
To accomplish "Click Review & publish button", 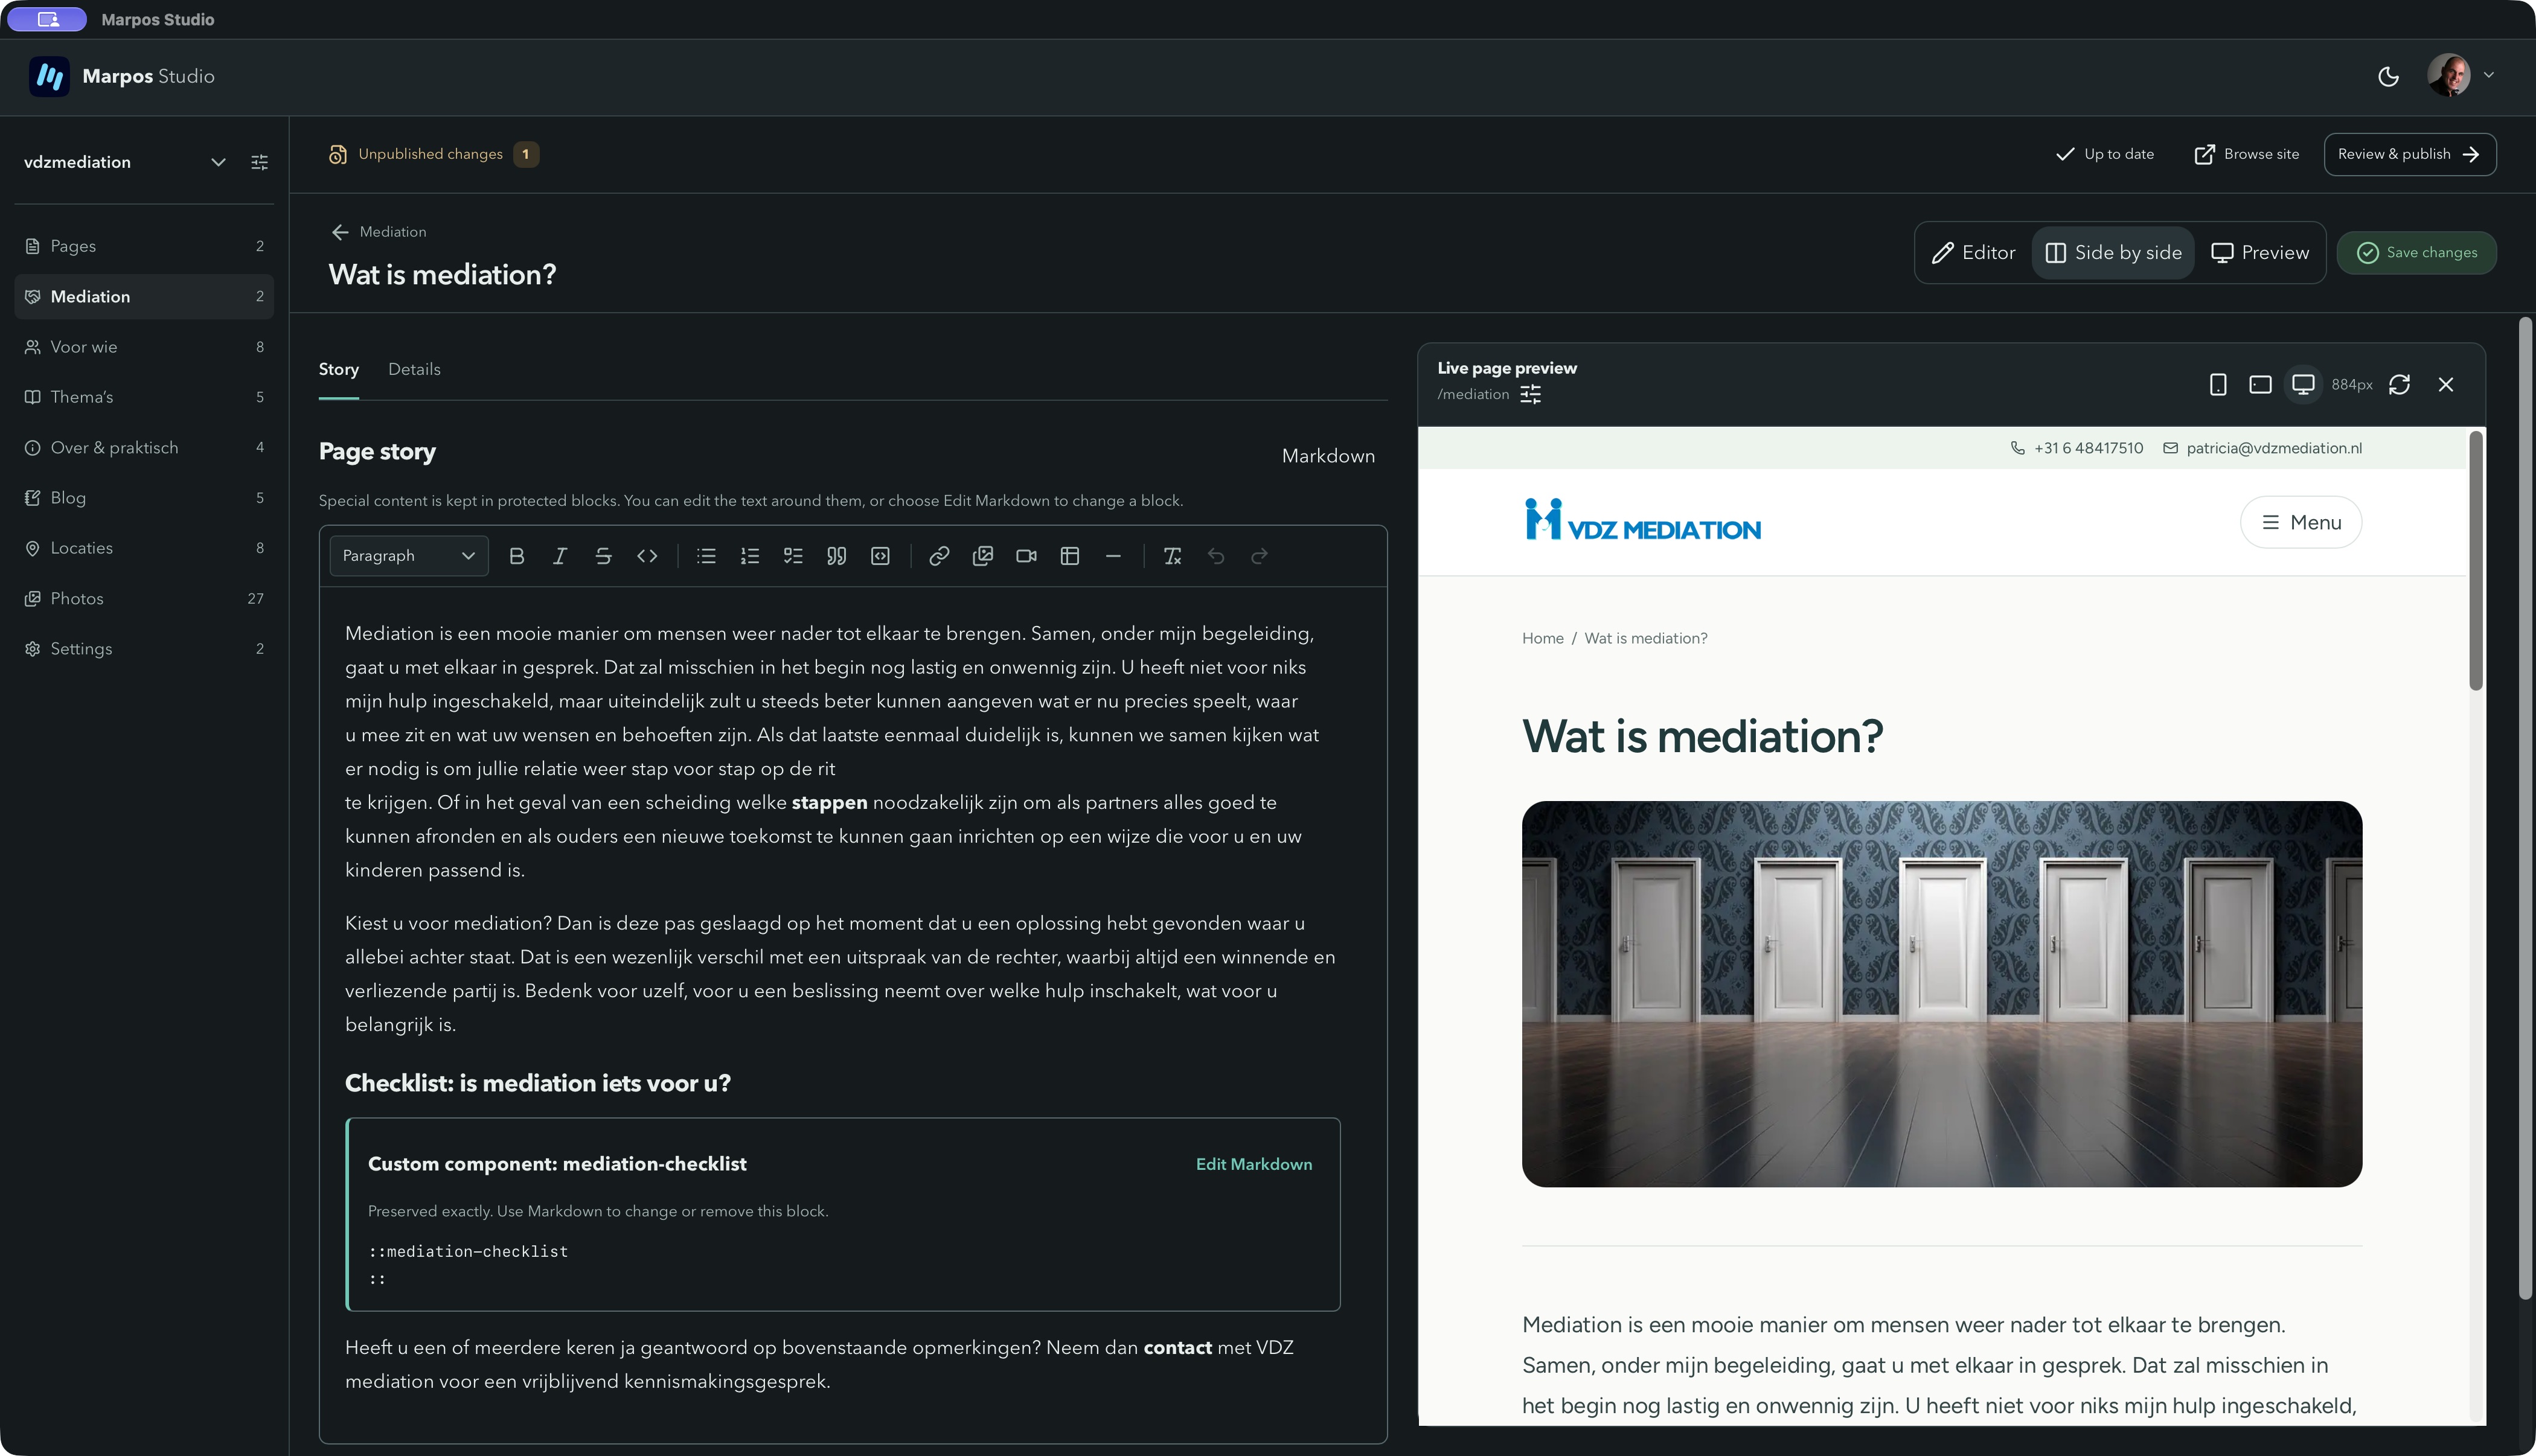I will click(x=2409, y=154).
